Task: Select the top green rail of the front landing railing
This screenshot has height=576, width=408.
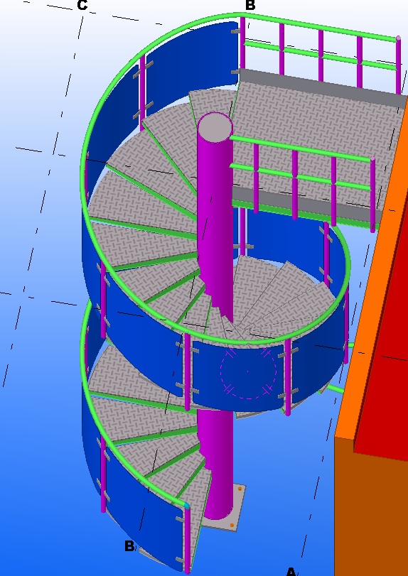Action: point(301,148)
